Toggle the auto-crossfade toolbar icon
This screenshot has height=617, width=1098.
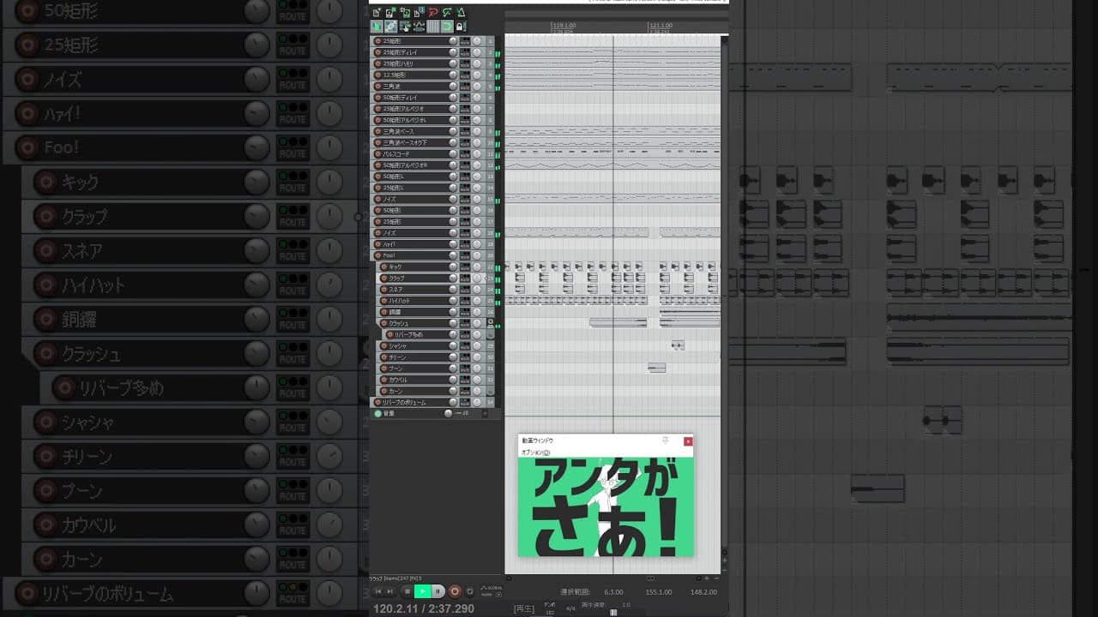(377, 27)
